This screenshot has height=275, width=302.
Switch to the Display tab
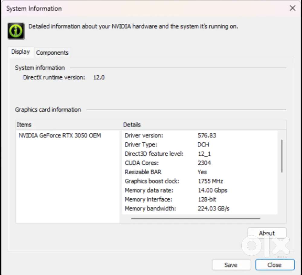[x=21, y=52]
